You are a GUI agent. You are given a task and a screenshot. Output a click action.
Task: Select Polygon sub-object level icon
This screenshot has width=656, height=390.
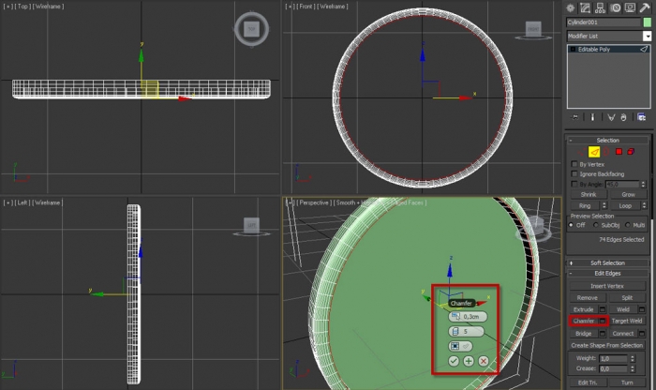619,152
